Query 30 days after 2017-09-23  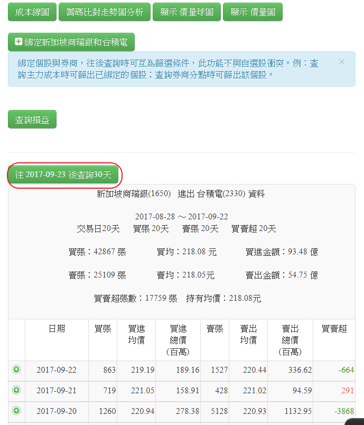(63, 175)
